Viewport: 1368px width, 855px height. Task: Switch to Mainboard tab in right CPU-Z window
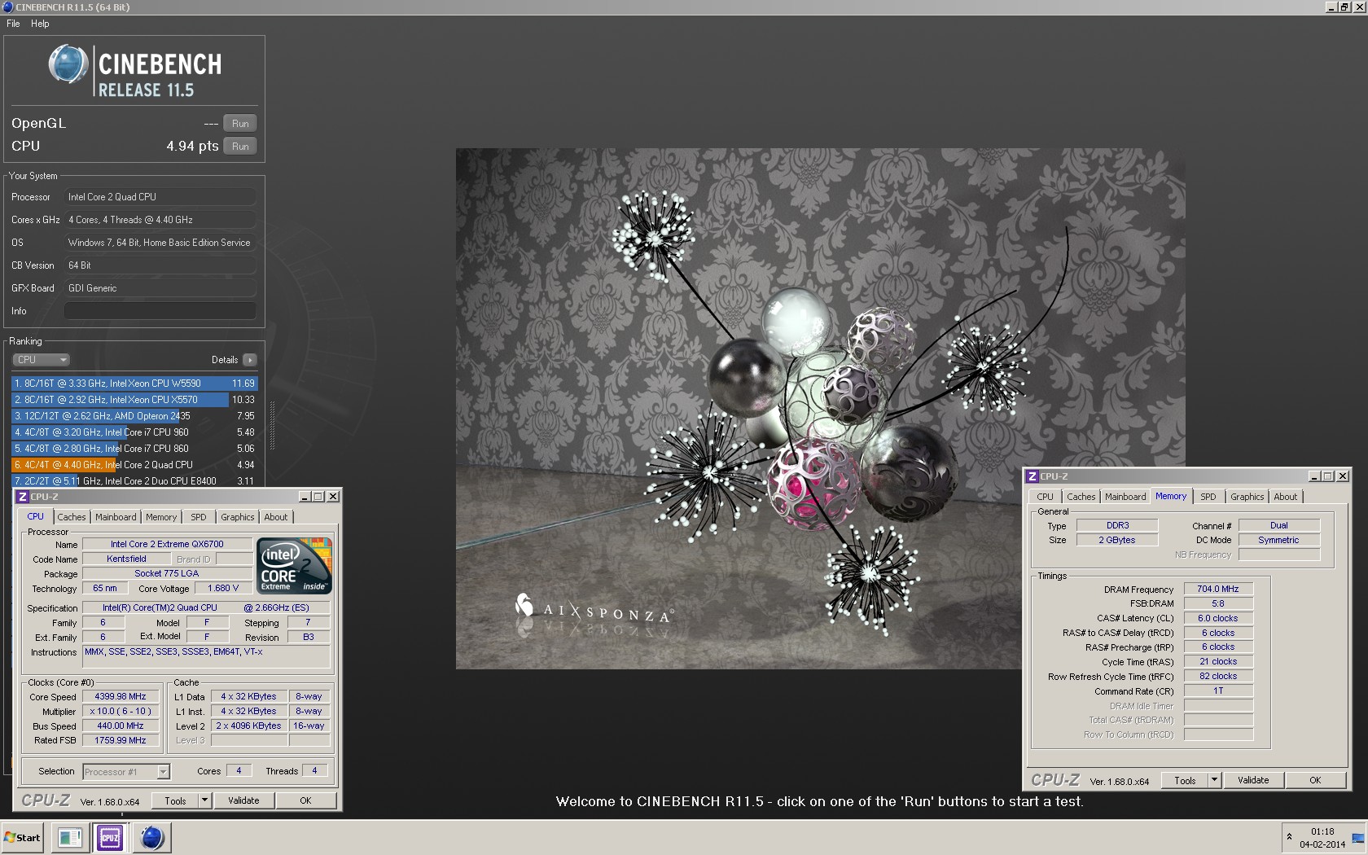tap(1125, 498)
